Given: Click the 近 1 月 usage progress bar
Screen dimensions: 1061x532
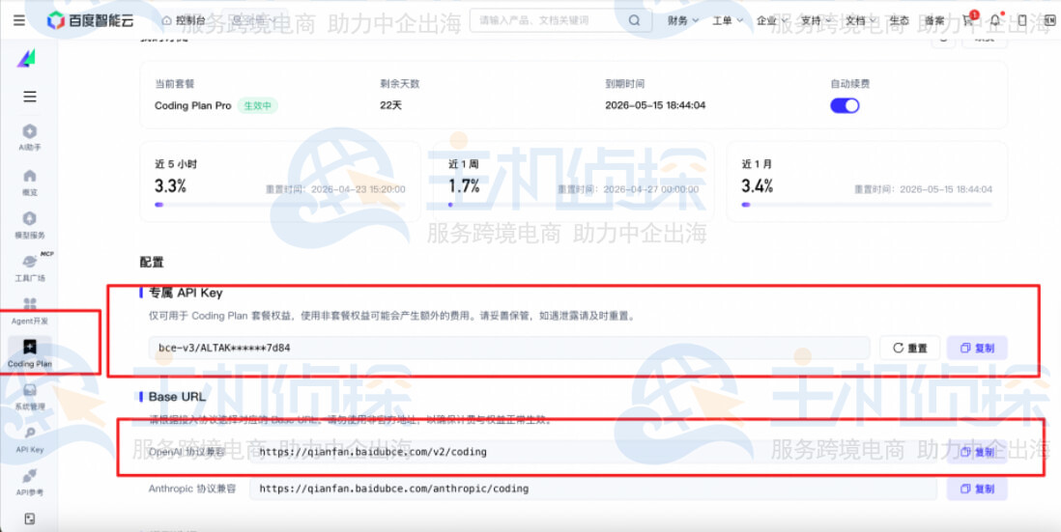Looking at the screenshot, I should pyautogui.click(x=867, y=204).
